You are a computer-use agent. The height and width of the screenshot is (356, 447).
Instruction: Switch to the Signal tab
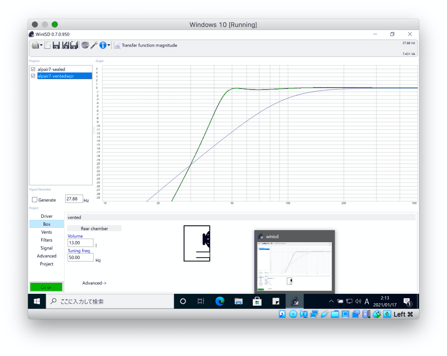pos(46,248)
